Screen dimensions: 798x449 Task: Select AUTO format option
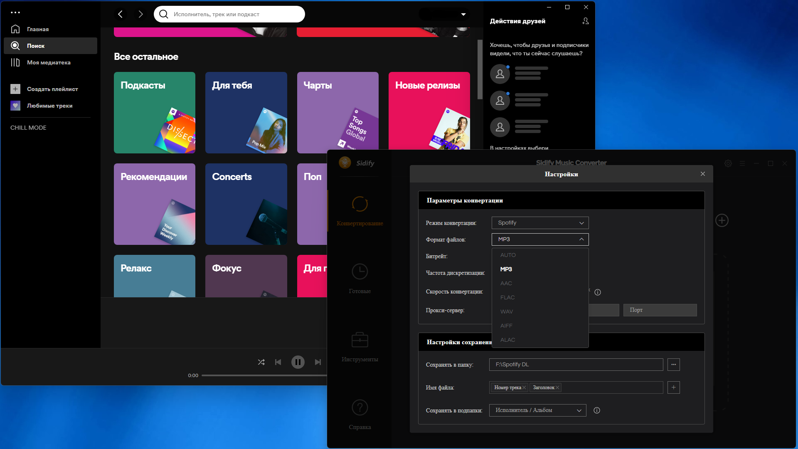[x=540, y=255]
